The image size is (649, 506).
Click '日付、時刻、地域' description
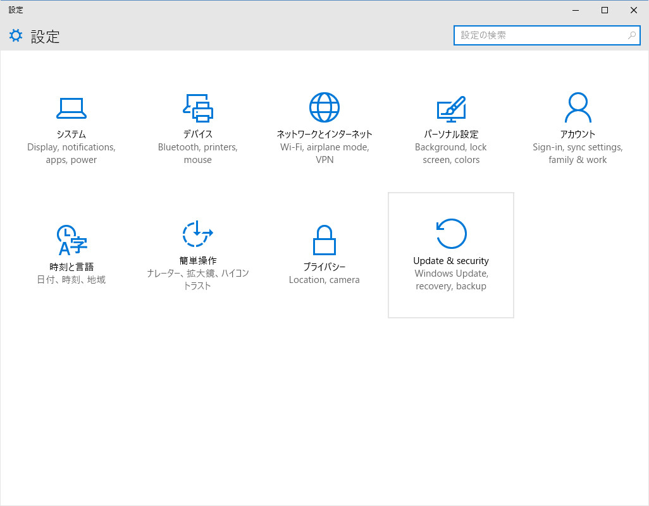pyautogui.click(x=71, y=280)
